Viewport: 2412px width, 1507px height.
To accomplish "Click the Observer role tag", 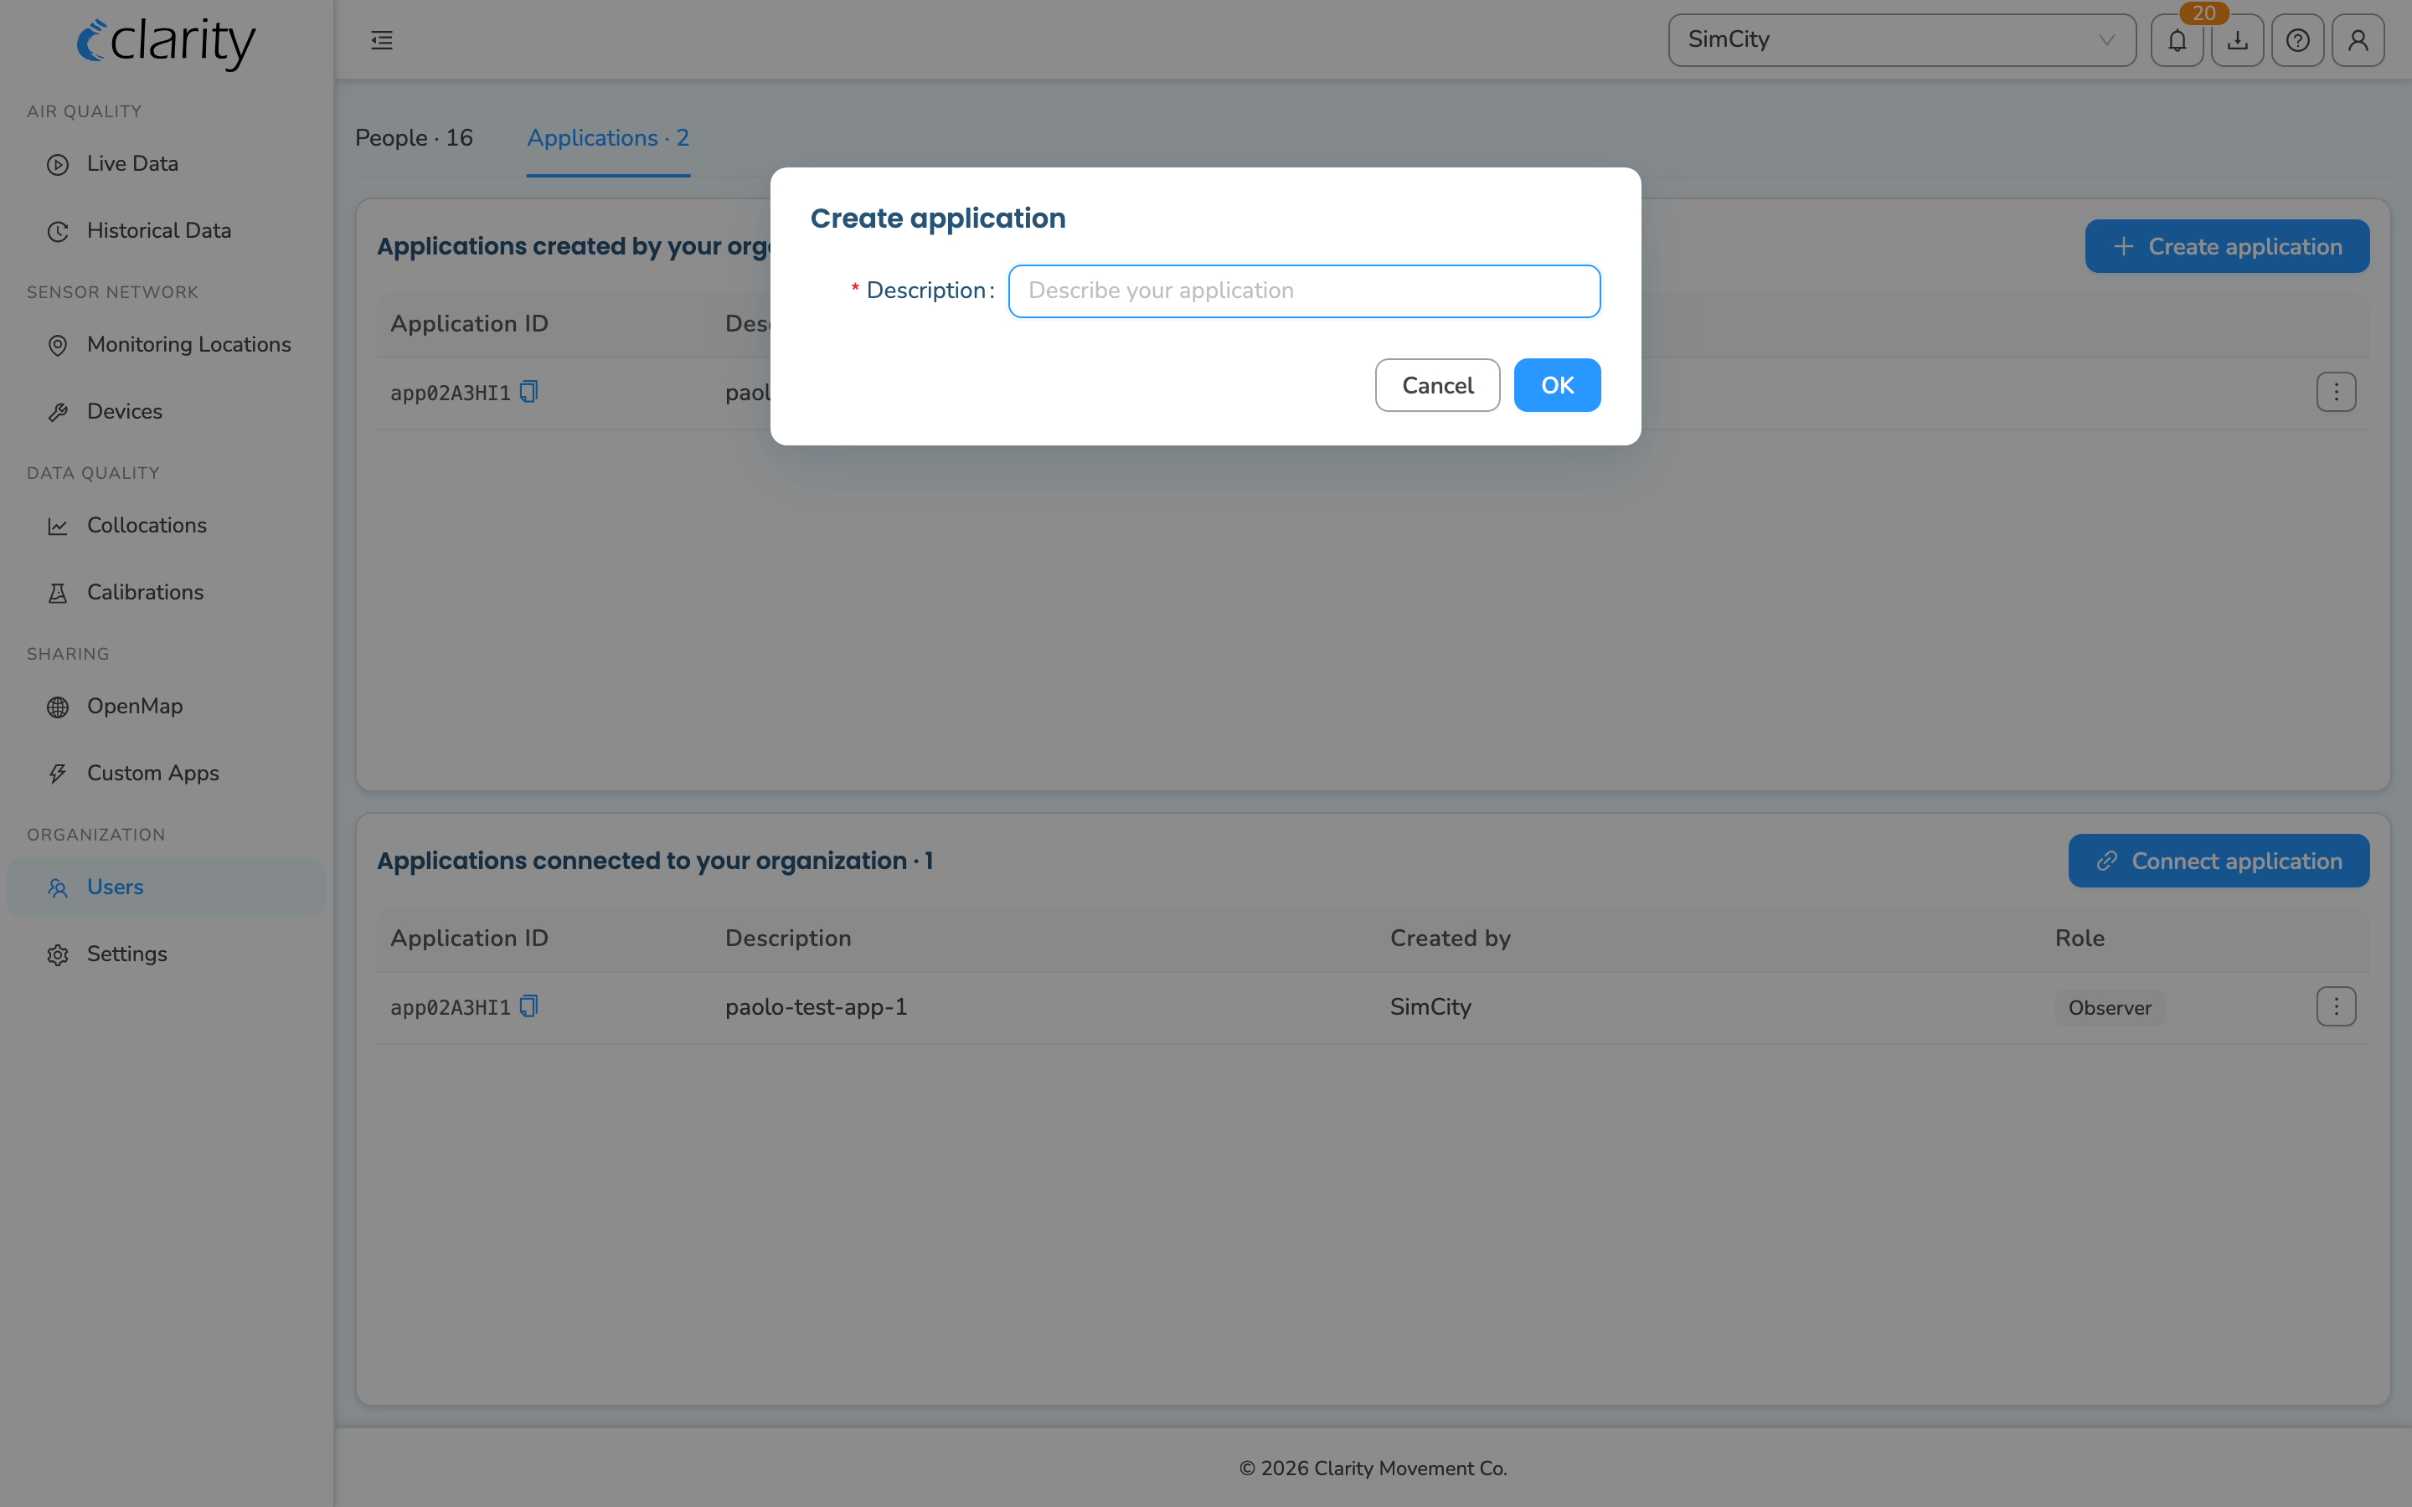I will click(2109, 1008).
